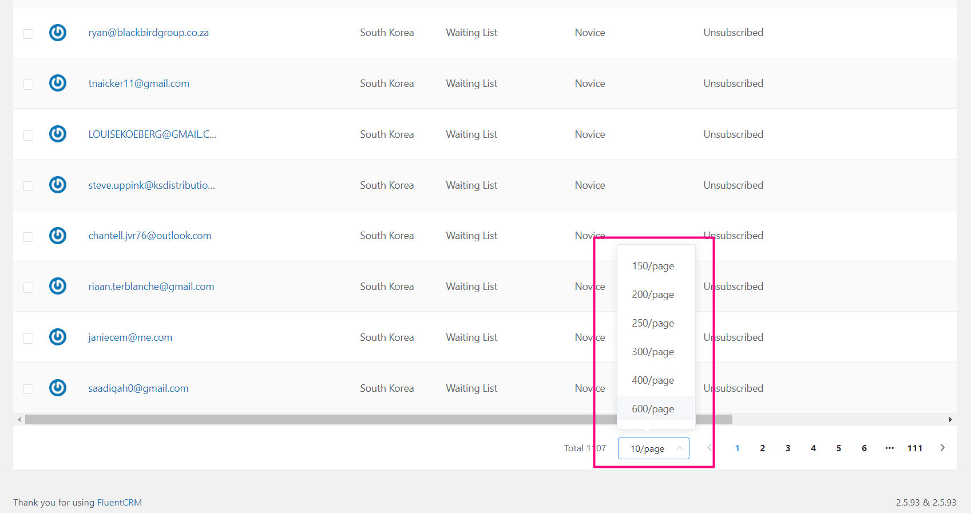
Task: Click avatar icon for steve.uppink row
Action: pyautogui.click(x=58, y=185)
